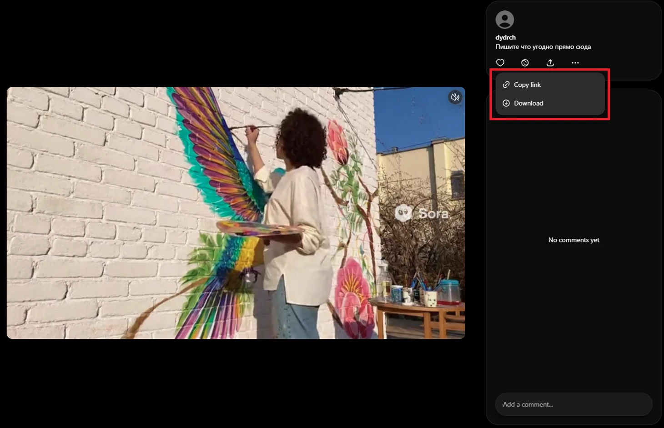664x428 pixels.
Task: Open the dydrch username link
Action: click(x=505, y=37)
